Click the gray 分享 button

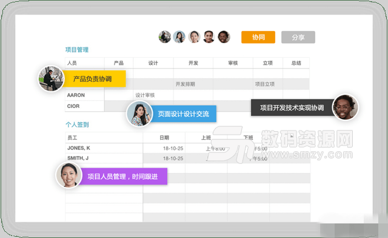(298, 37)
